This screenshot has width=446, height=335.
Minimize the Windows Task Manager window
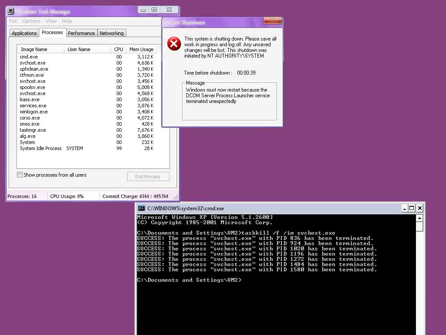[143, 10]
